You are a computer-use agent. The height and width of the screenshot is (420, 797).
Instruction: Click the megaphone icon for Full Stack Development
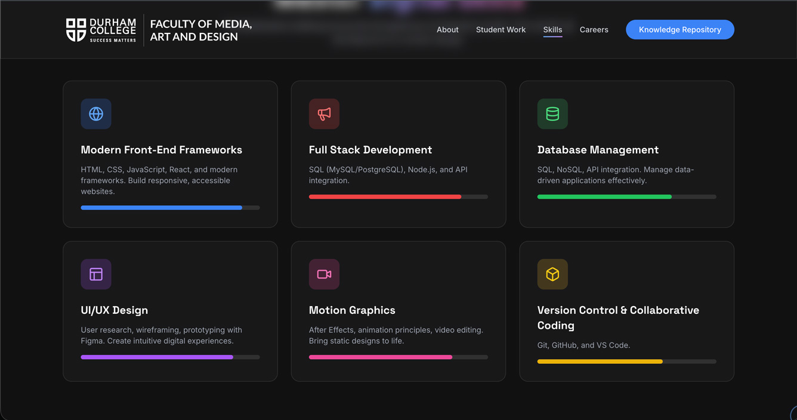[x=324, y=114]
